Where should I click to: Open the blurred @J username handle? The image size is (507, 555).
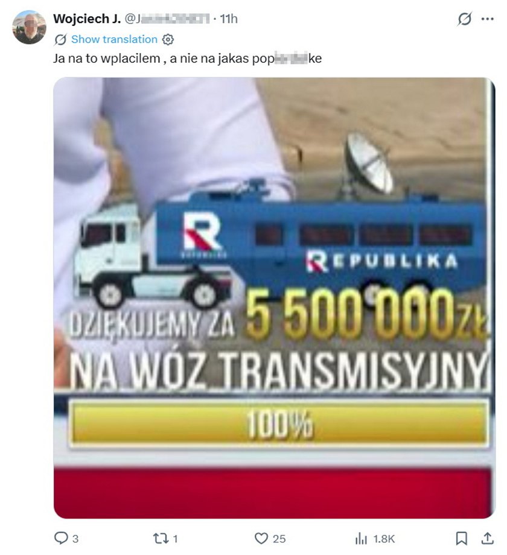tap(167, 19)
